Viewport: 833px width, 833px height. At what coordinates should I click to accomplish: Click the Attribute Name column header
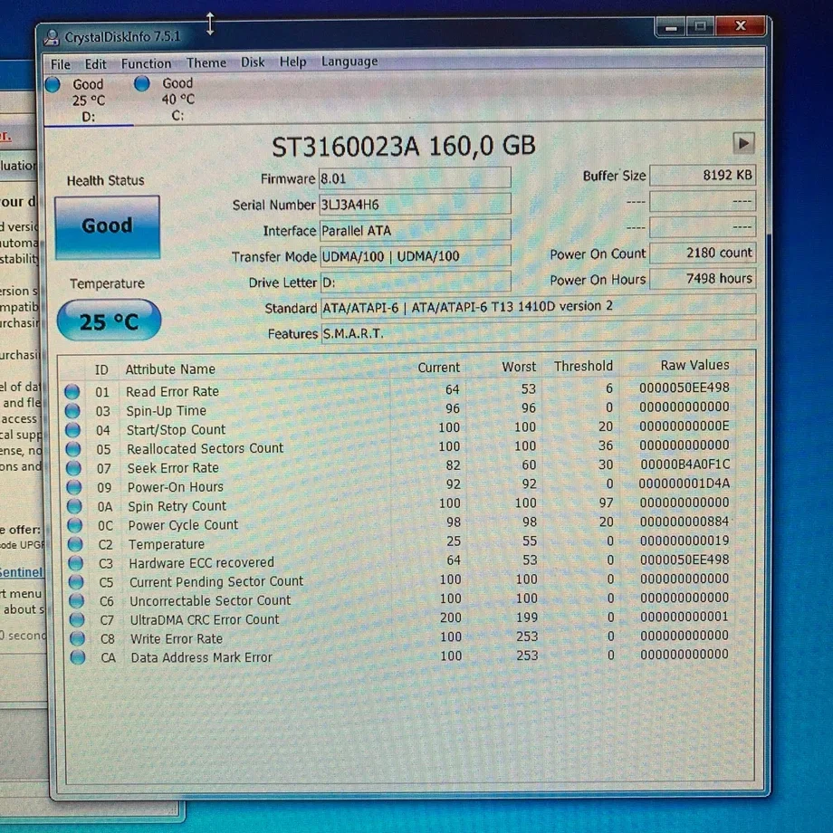[170, 369]
